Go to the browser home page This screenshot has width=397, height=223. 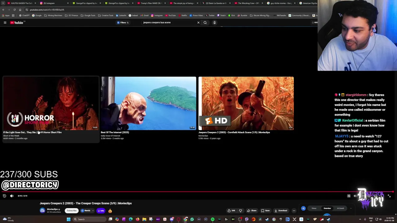click(x=20, y=10)
